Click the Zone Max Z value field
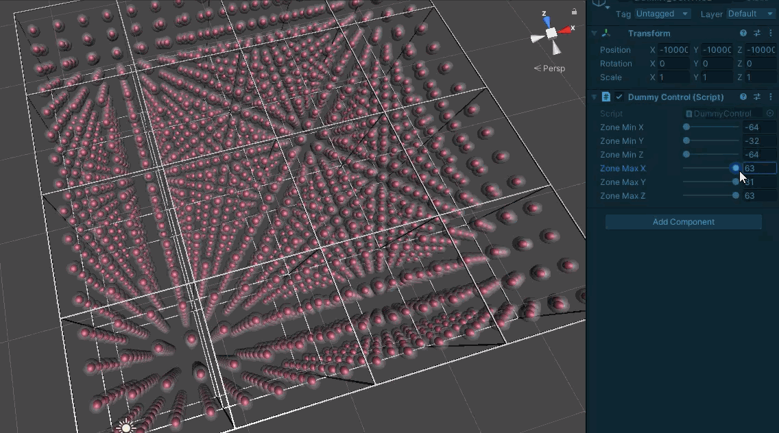779x433 pixels. [x=760, y=196]
